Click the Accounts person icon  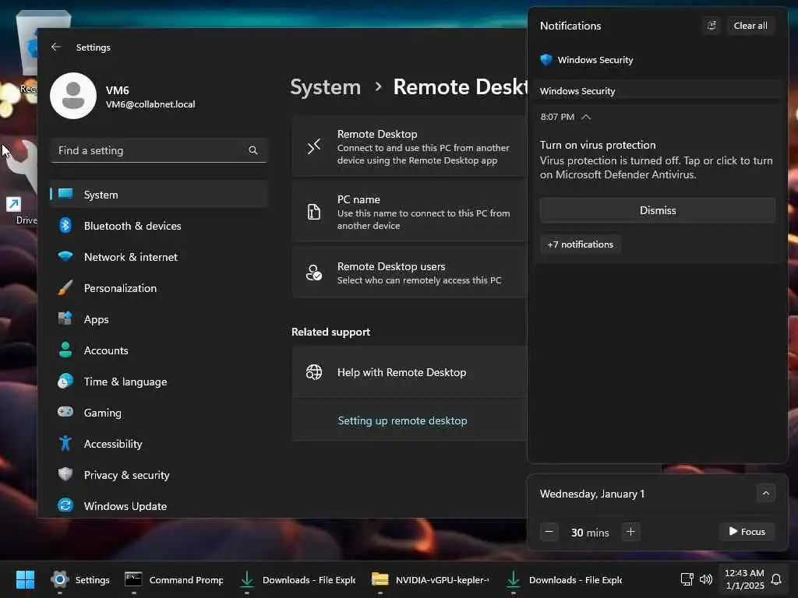65,350
